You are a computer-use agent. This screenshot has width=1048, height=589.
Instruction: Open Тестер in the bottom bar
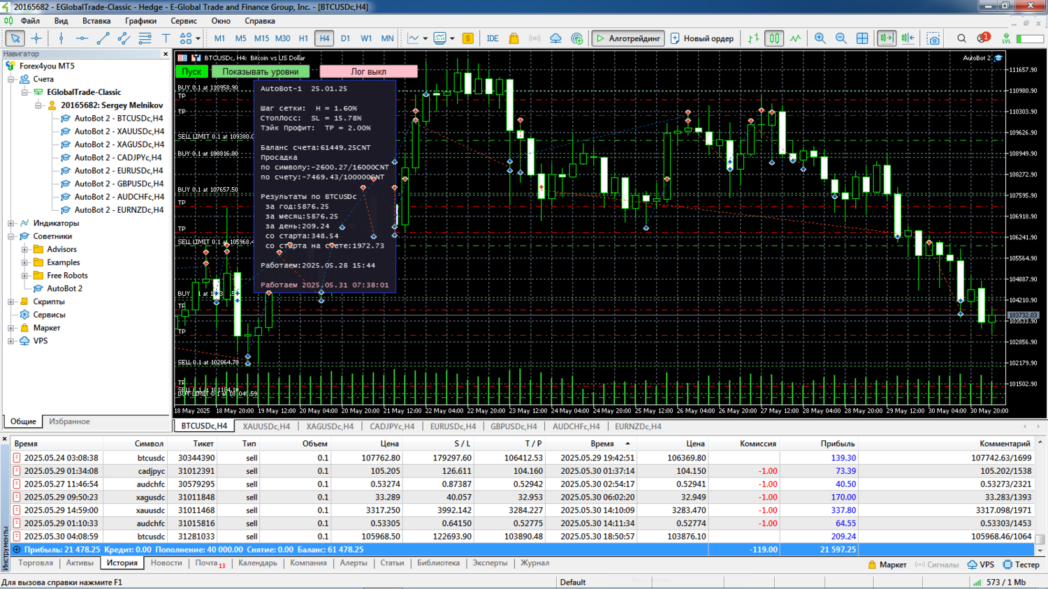click(x=1021, y=565)
